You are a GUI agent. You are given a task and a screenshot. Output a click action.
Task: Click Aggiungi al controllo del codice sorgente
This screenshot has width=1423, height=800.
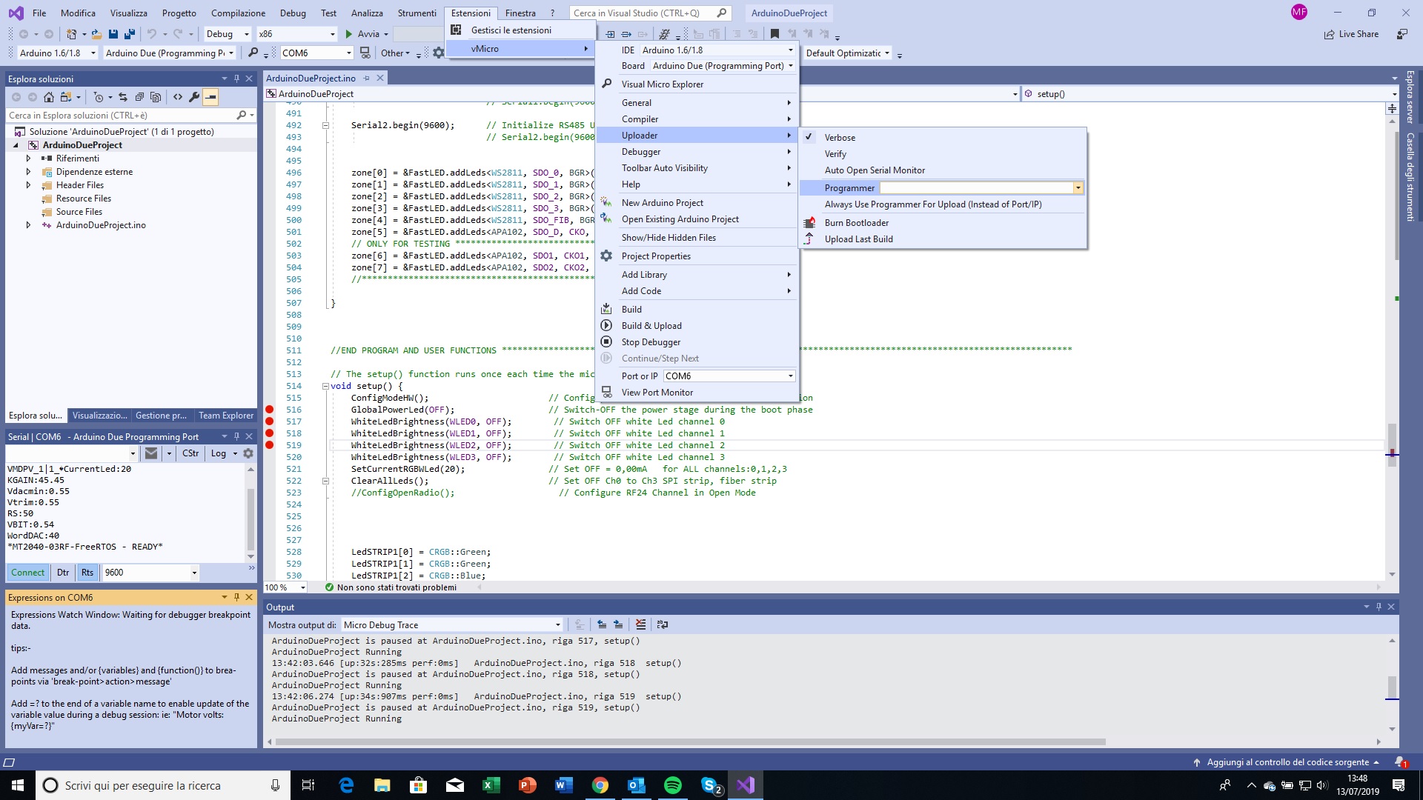pos(1287,761)
